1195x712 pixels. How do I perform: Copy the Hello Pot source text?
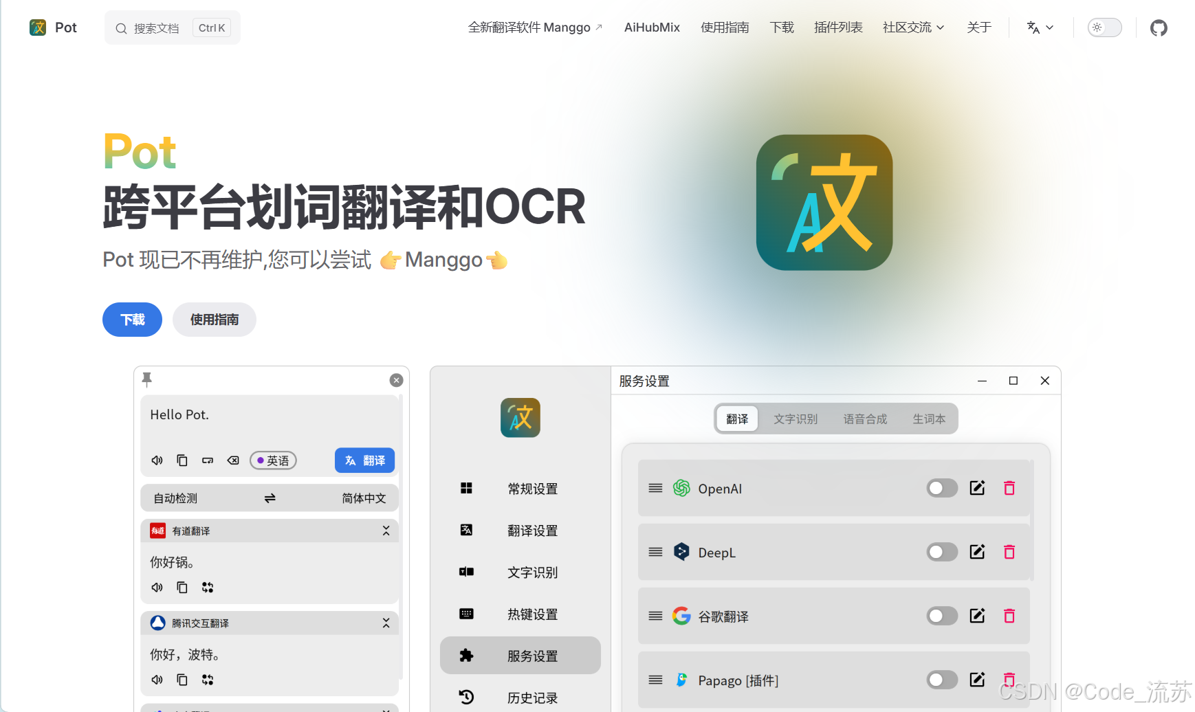182,460
